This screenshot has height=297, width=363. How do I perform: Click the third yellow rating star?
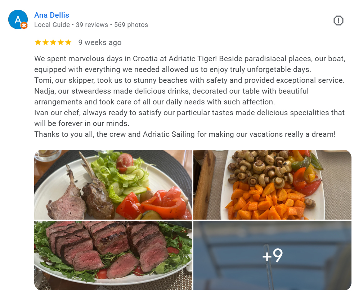pyautogui.click(x=53, y=42)
